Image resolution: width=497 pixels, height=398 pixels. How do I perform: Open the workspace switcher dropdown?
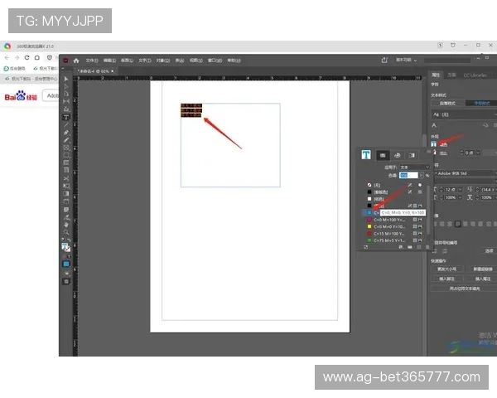click(x=406, y=60)
